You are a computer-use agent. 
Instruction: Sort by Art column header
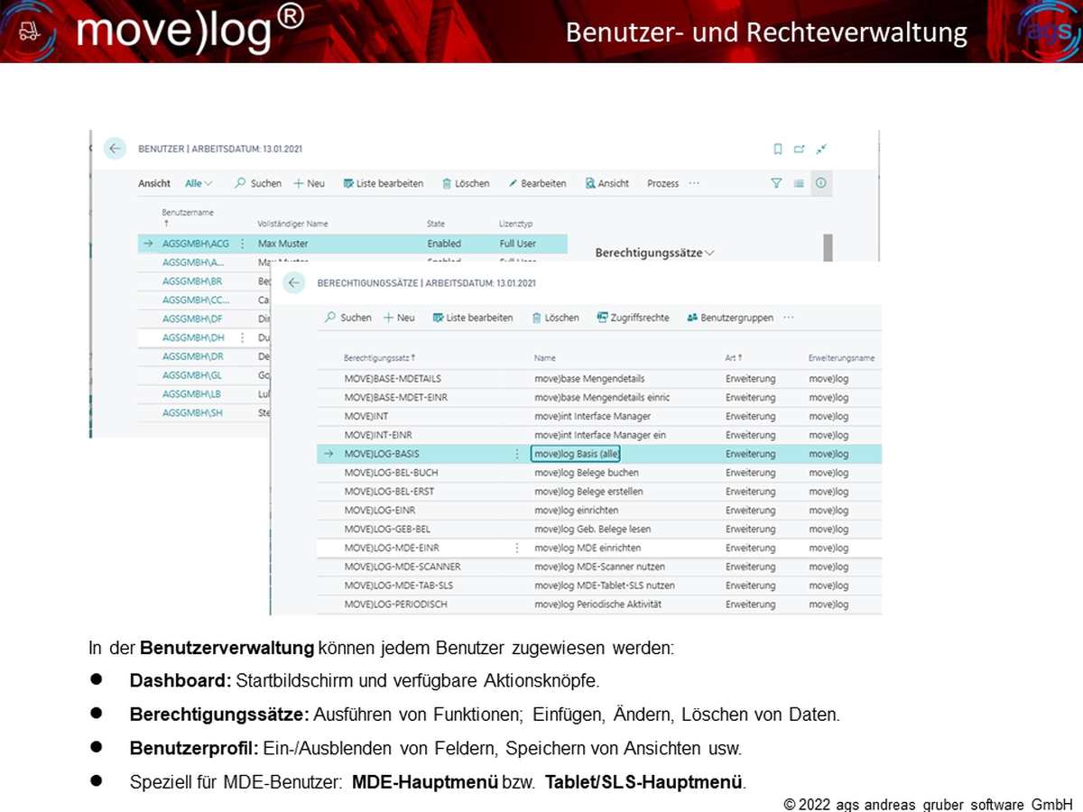click(x=734, y=358)
